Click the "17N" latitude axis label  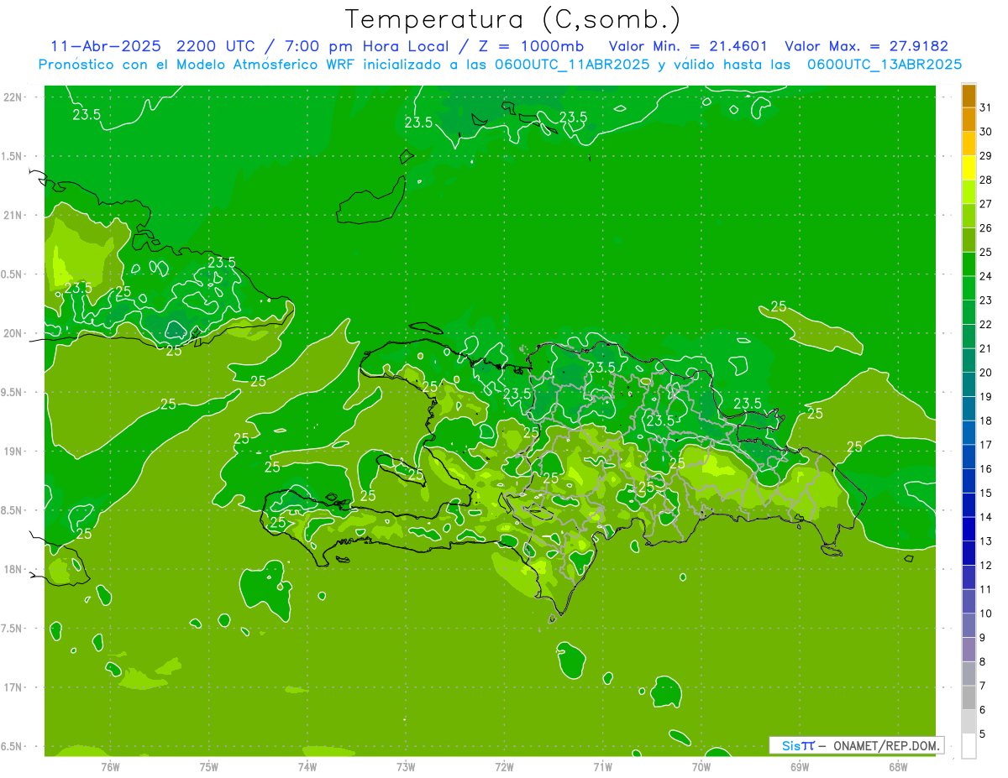pyautogui.click(x=13, y=687)
